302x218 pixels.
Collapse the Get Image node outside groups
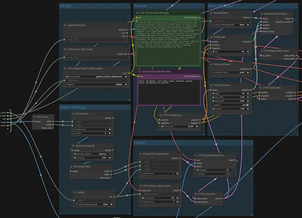(34, 117)
